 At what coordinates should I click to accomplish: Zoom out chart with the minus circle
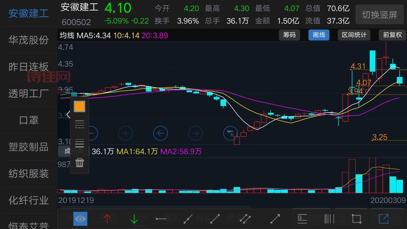click(91, 133)
